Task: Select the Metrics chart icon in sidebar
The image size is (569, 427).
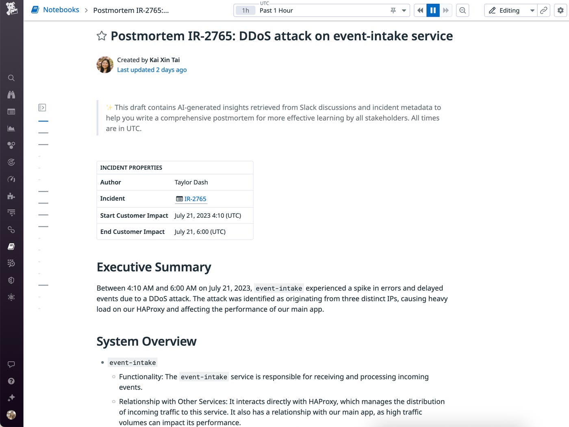Action: pyautogui.click(x=11, y=128)
